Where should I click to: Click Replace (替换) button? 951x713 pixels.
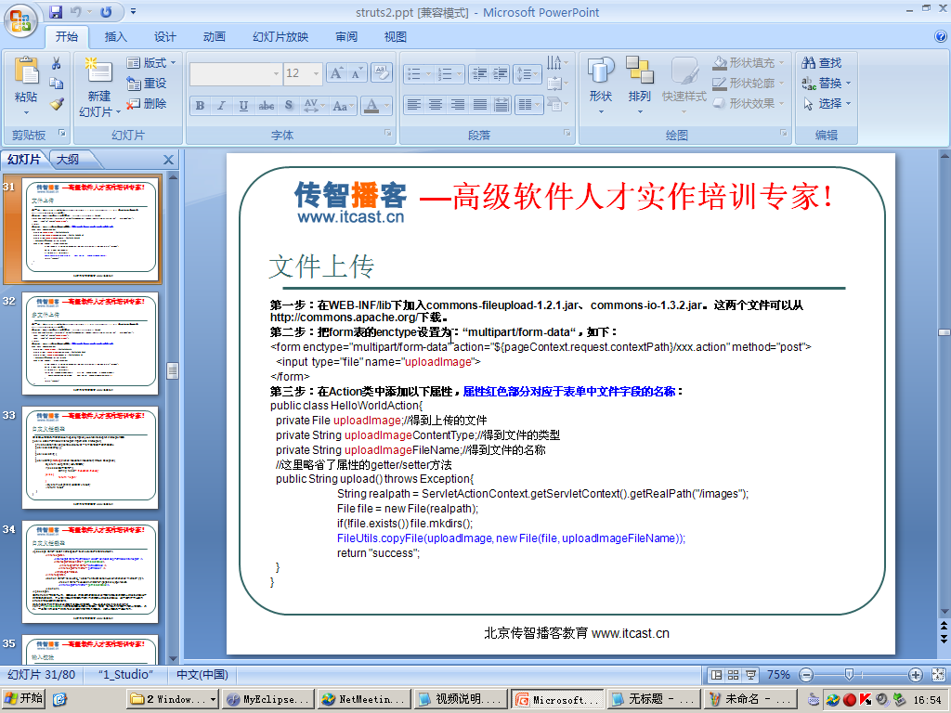tap(826, 83)
